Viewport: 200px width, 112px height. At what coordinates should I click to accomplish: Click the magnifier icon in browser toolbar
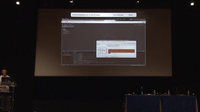pyautogui.click(x=143, y=22)
